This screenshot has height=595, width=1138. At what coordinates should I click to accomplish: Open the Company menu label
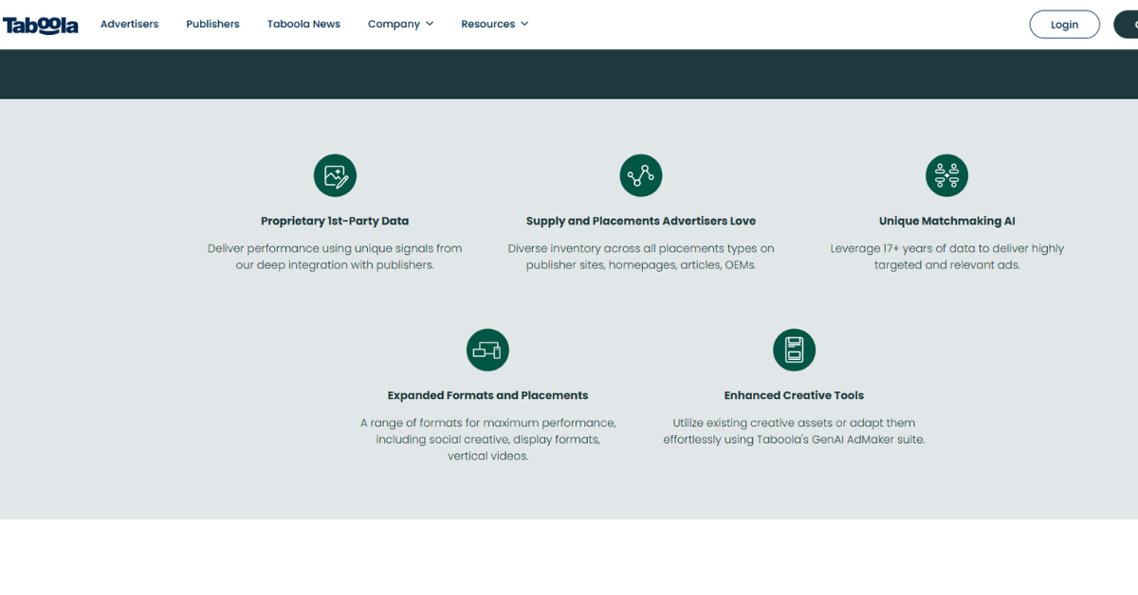coord(394,24)
